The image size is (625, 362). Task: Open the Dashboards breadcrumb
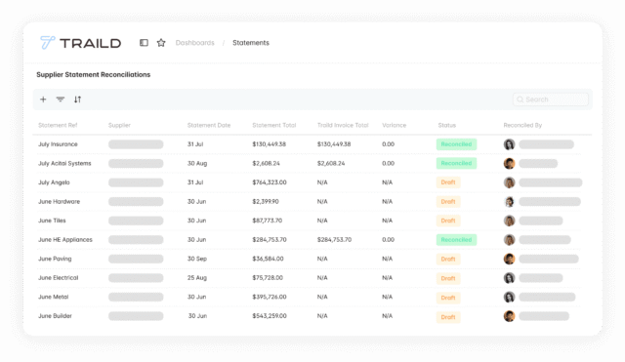point(195,43)
